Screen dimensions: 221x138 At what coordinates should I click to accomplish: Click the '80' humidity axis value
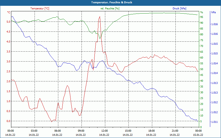pos(202,34)
